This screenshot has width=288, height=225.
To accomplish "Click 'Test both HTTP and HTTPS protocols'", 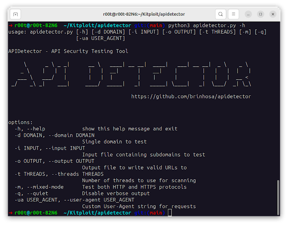I will pos(134,187).
